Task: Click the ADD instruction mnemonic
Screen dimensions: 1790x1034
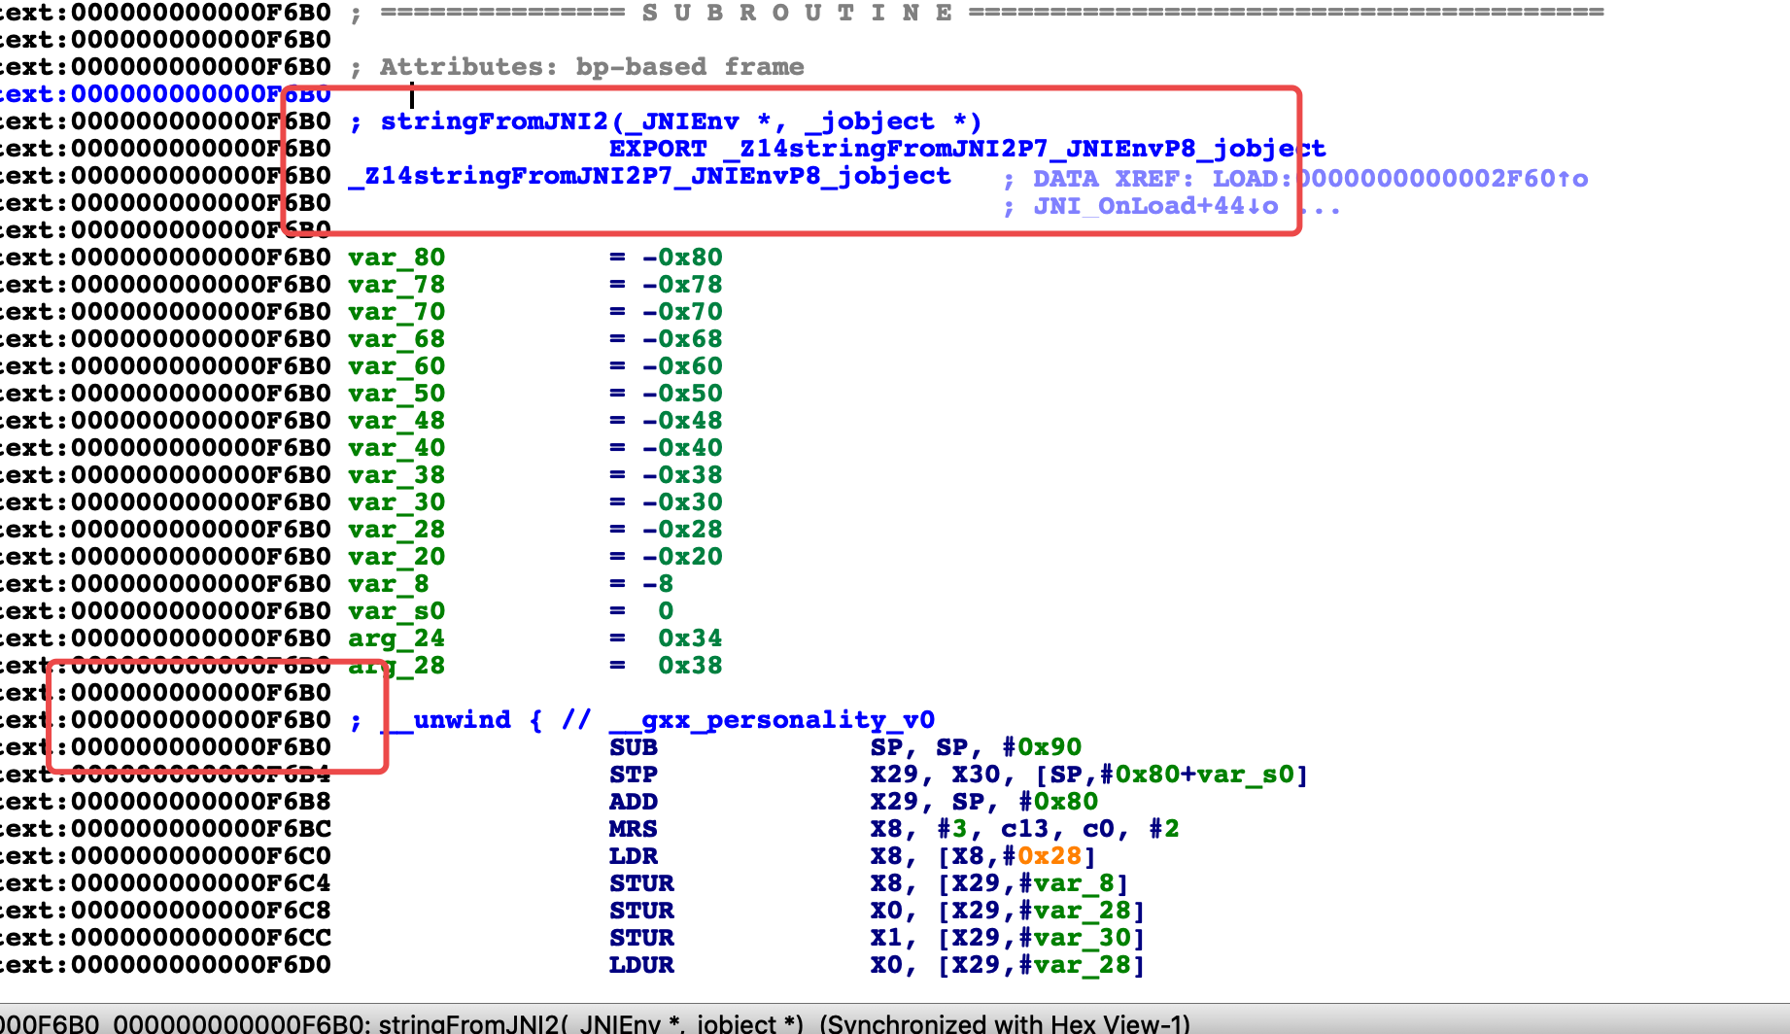Action: pyautogui.click(x=634, y=802)
